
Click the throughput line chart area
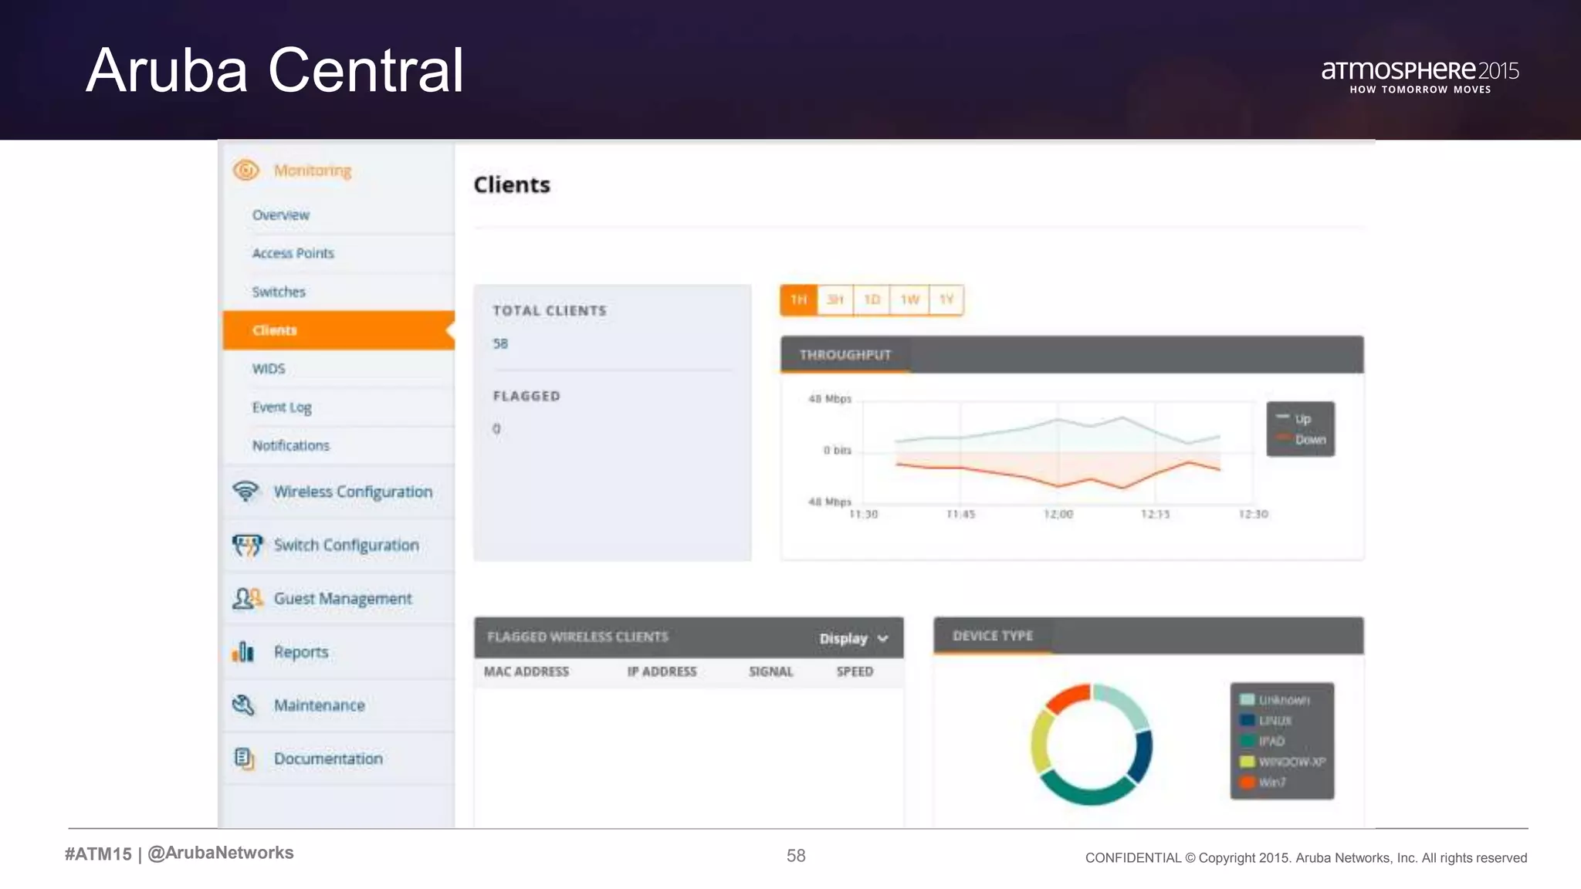click(x=1058, y=451)
